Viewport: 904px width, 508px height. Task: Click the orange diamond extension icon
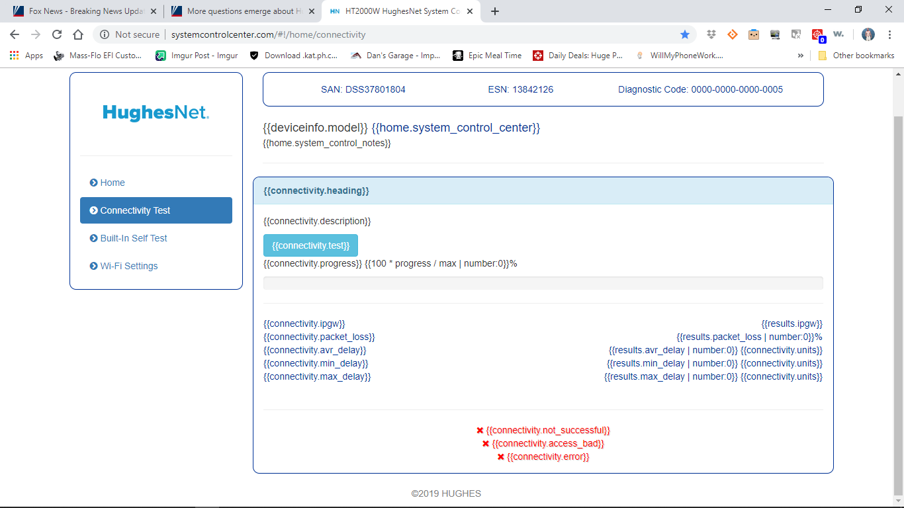pos(732,34)
